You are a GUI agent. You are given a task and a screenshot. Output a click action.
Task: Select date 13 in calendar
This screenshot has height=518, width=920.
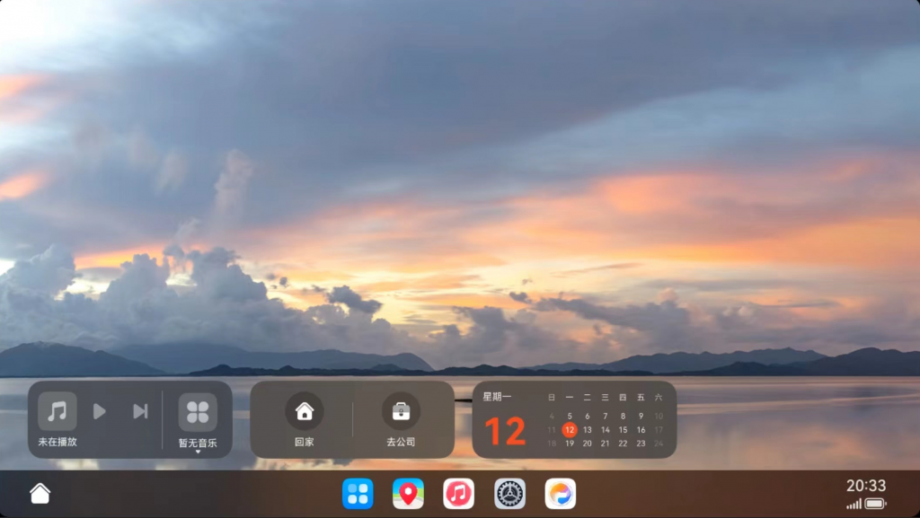[x=587, y=429]
